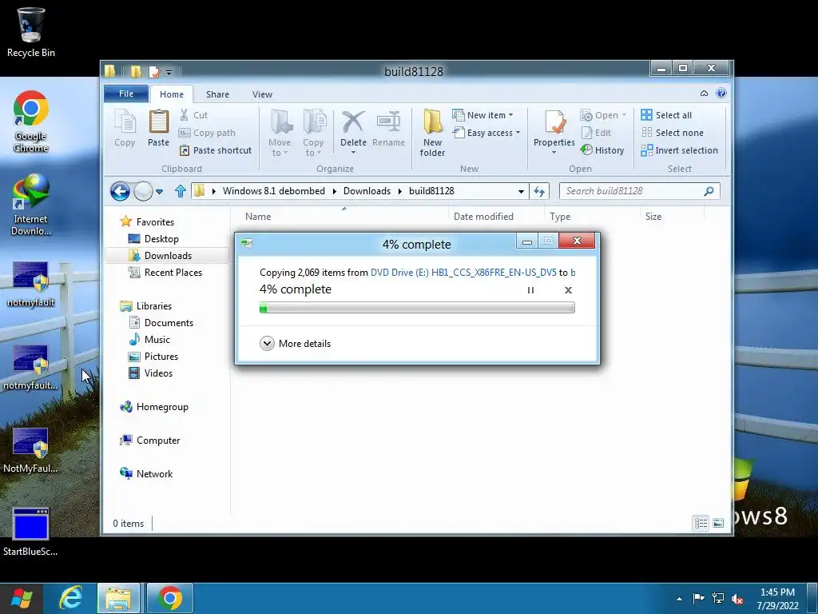Sort by the Size column header
This screenshot has width=818, height=614.
pyautogui.click(x=672, y=216)
